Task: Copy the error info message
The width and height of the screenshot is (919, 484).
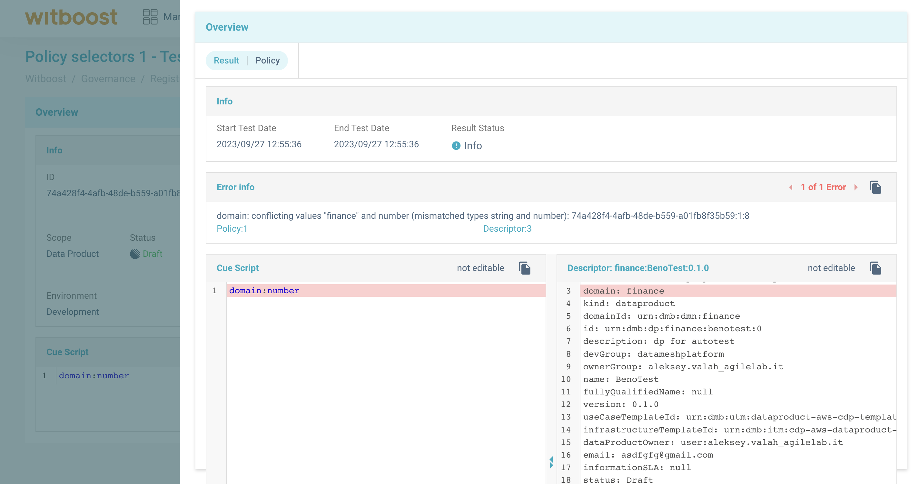Action: (875, 187)
